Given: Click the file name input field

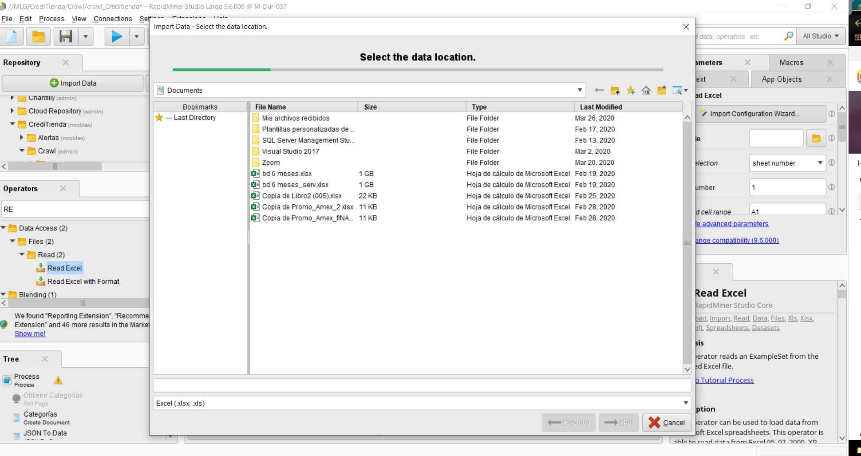Looking at the screenshot, I should point(422,385).
